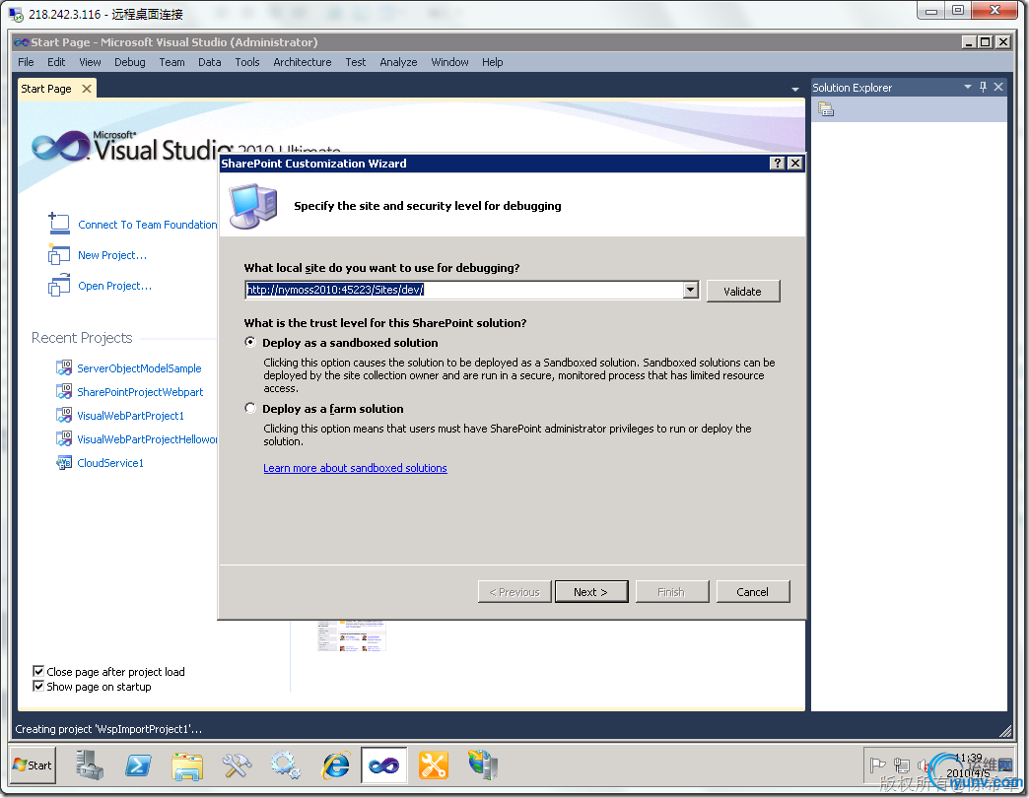Click the Windows Start button

[x=33, y=765]
